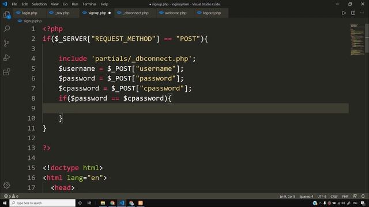Open Visual Studio Code taskbar icon
This screenshot has height=207, width=369.
pos(122,203)
